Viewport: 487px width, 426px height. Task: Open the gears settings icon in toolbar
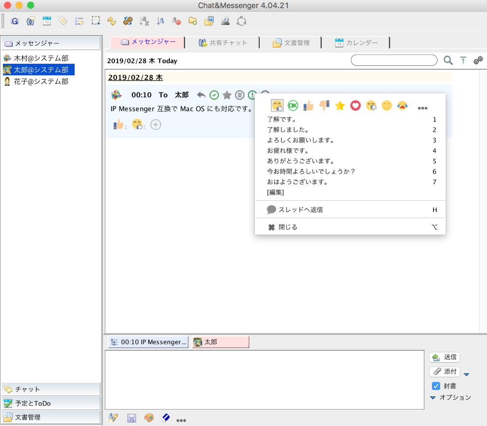[128, 21]
